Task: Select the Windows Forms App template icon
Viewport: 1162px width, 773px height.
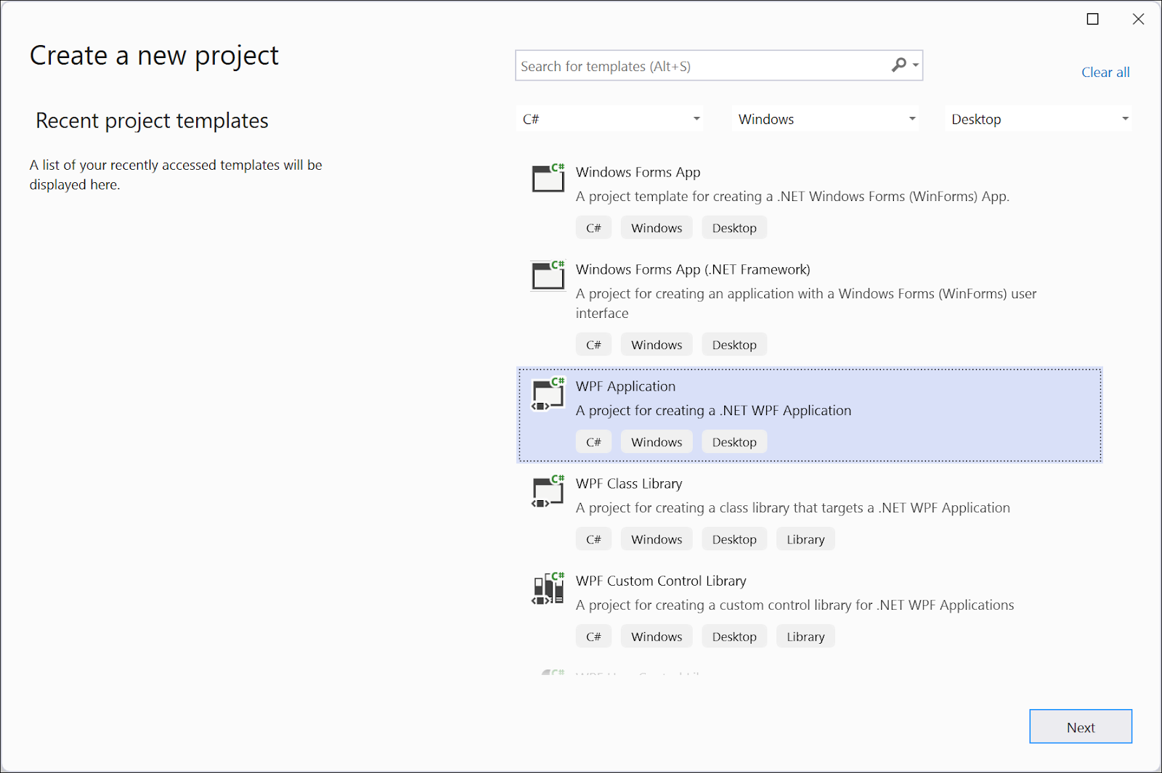Action: tap(548, 177)
